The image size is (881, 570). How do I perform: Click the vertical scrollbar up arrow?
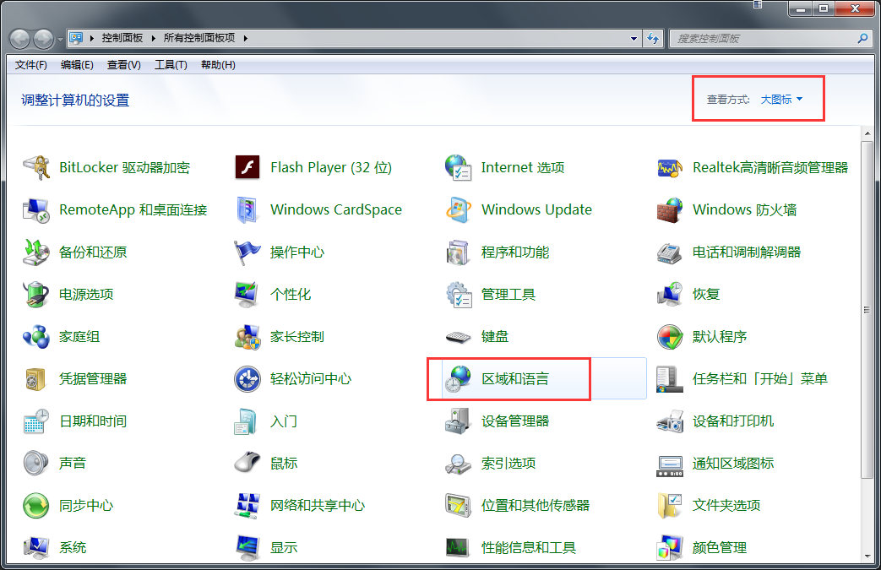pyautogui.click(x=867, y=133)
